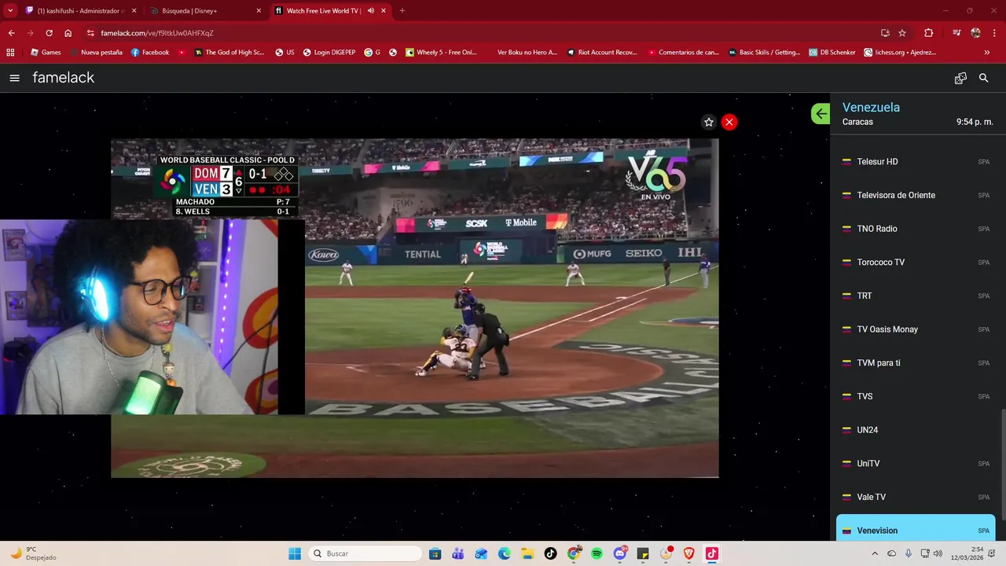
Task: Click the famelack search magnifier icon
Action: click(983, 78)
